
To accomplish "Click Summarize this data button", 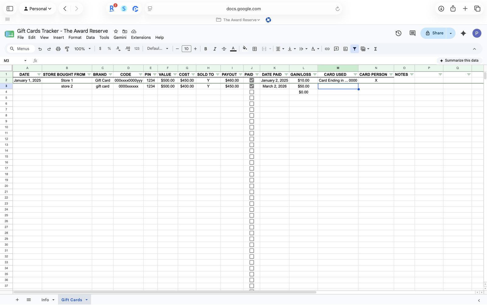I will [x=459, y=60].
